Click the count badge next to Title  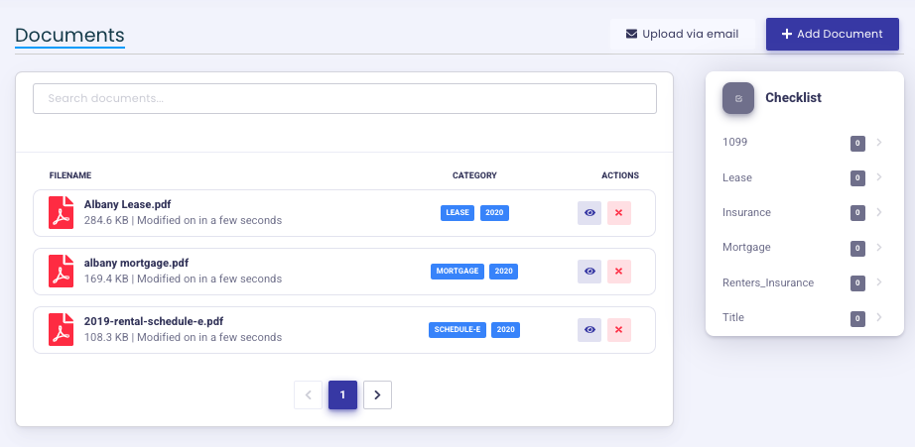click(857, 319)
